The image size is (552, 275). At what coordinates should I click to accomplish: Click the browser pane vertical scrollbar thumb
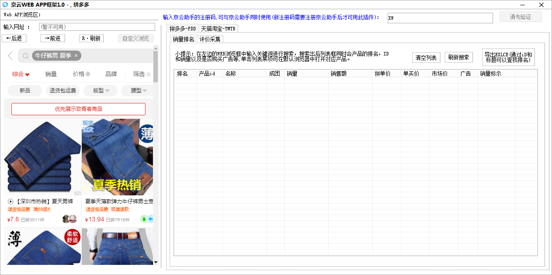pyautogui.click(x=156, y=66)
